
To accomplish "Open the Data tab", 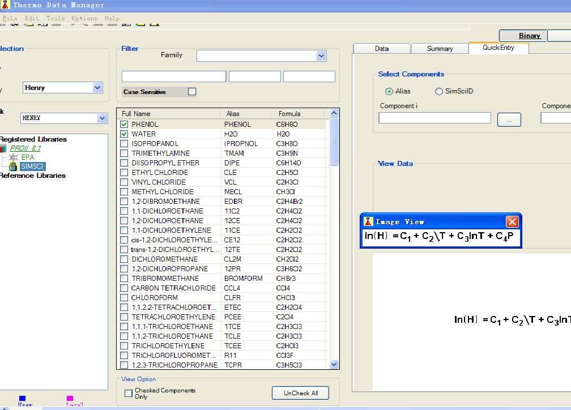I will click(381, 49).
